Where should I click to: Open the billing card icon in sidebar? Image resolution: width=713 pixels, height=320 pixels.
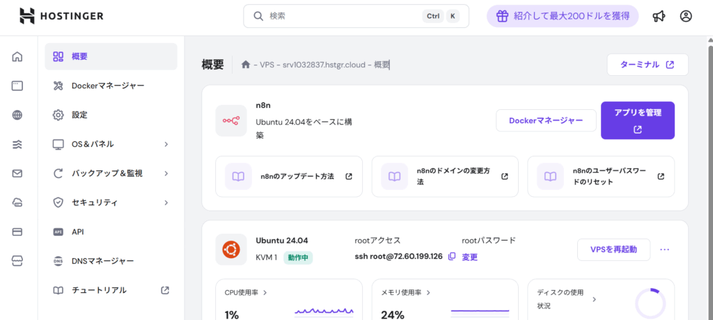tap(17, 232)
